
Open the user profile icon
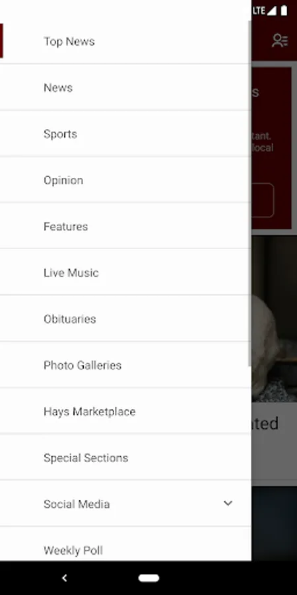280,40
